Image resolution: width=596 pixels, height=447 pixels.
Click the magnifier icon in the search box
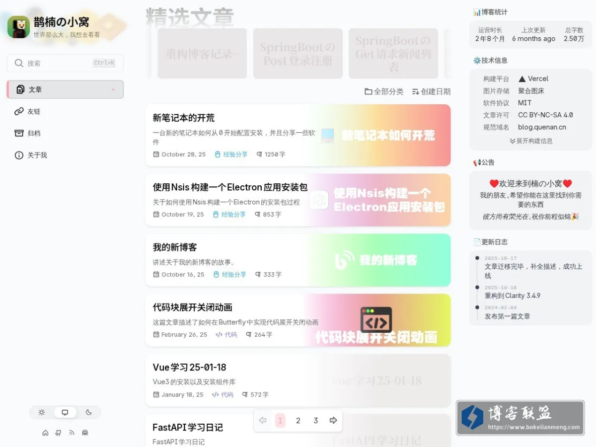[x=19, y=63]
